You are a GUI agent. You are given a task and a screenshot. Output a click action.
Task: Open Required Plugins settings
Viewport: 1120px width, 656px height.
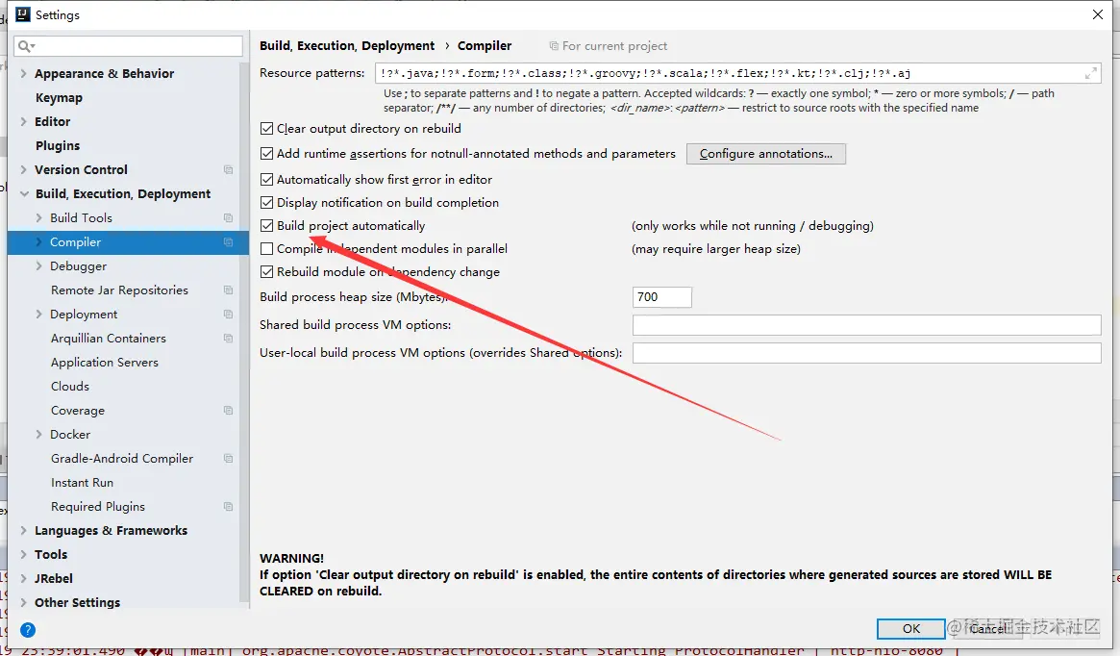[98, 507]
